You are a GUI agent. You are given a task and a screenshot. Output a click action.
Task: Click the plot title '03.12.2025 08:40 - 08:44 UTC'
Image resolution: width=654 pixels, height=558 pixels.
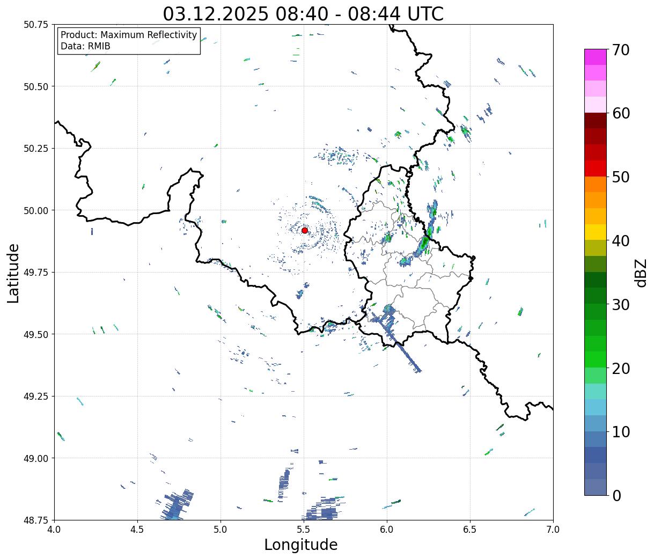coord(303,13)
